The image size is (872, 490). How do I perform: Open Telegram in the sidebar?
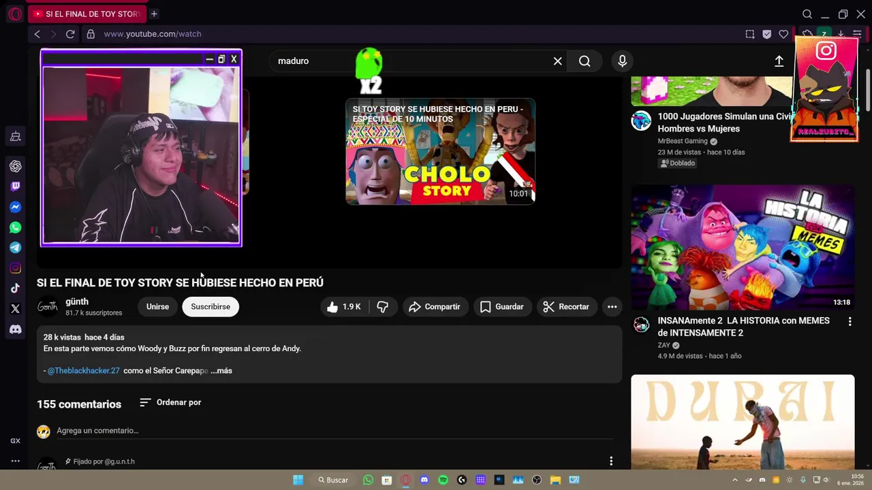click(x=15, y=248)
